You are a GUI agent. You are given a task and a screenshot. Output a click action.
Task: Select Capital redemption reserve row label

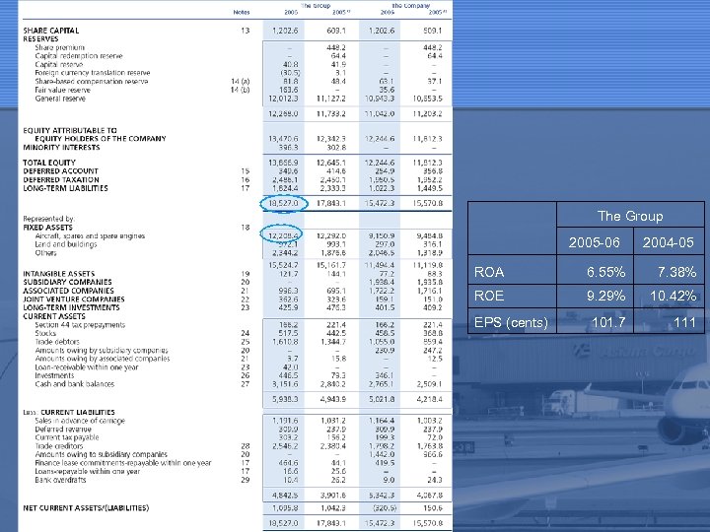coord(79,56)
